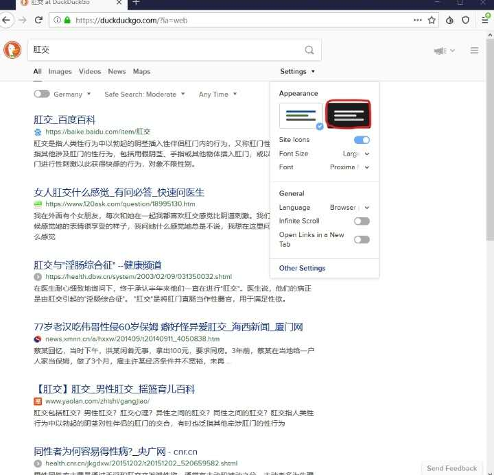Click the yaolan.com result favicon
Viewport: 494px width, 475px height.
tap(38, 402)
